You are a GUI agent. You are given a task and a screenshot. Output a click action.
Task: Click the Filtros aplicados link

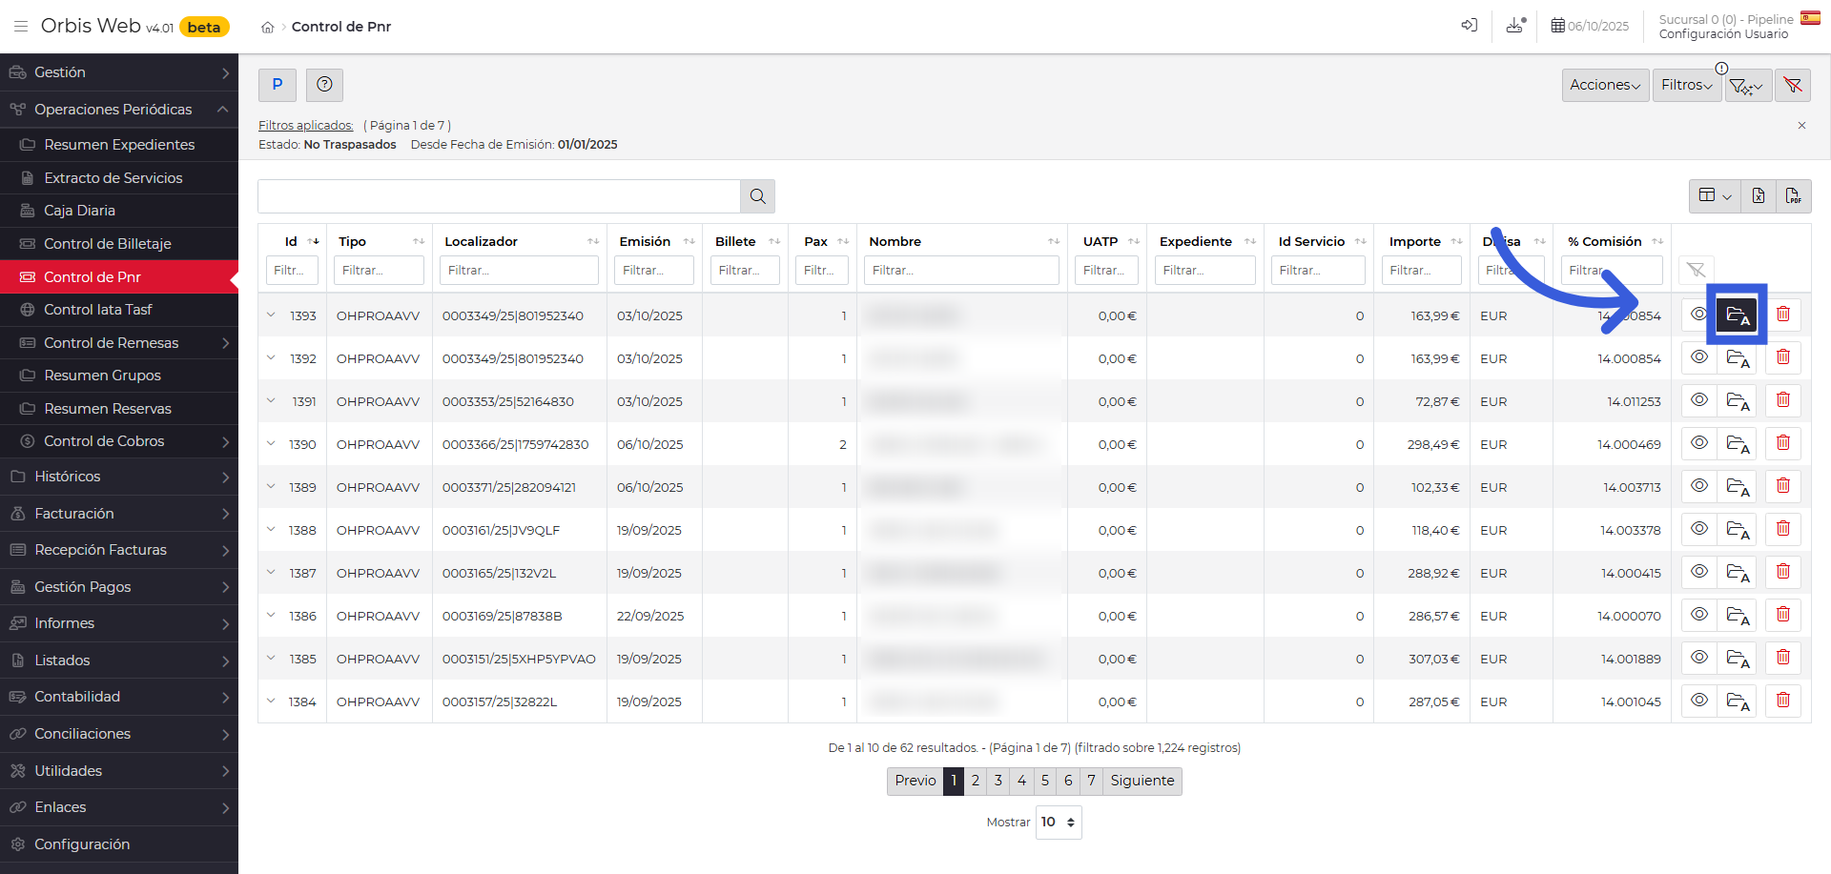pyautogui.click(x=305, y=126)
